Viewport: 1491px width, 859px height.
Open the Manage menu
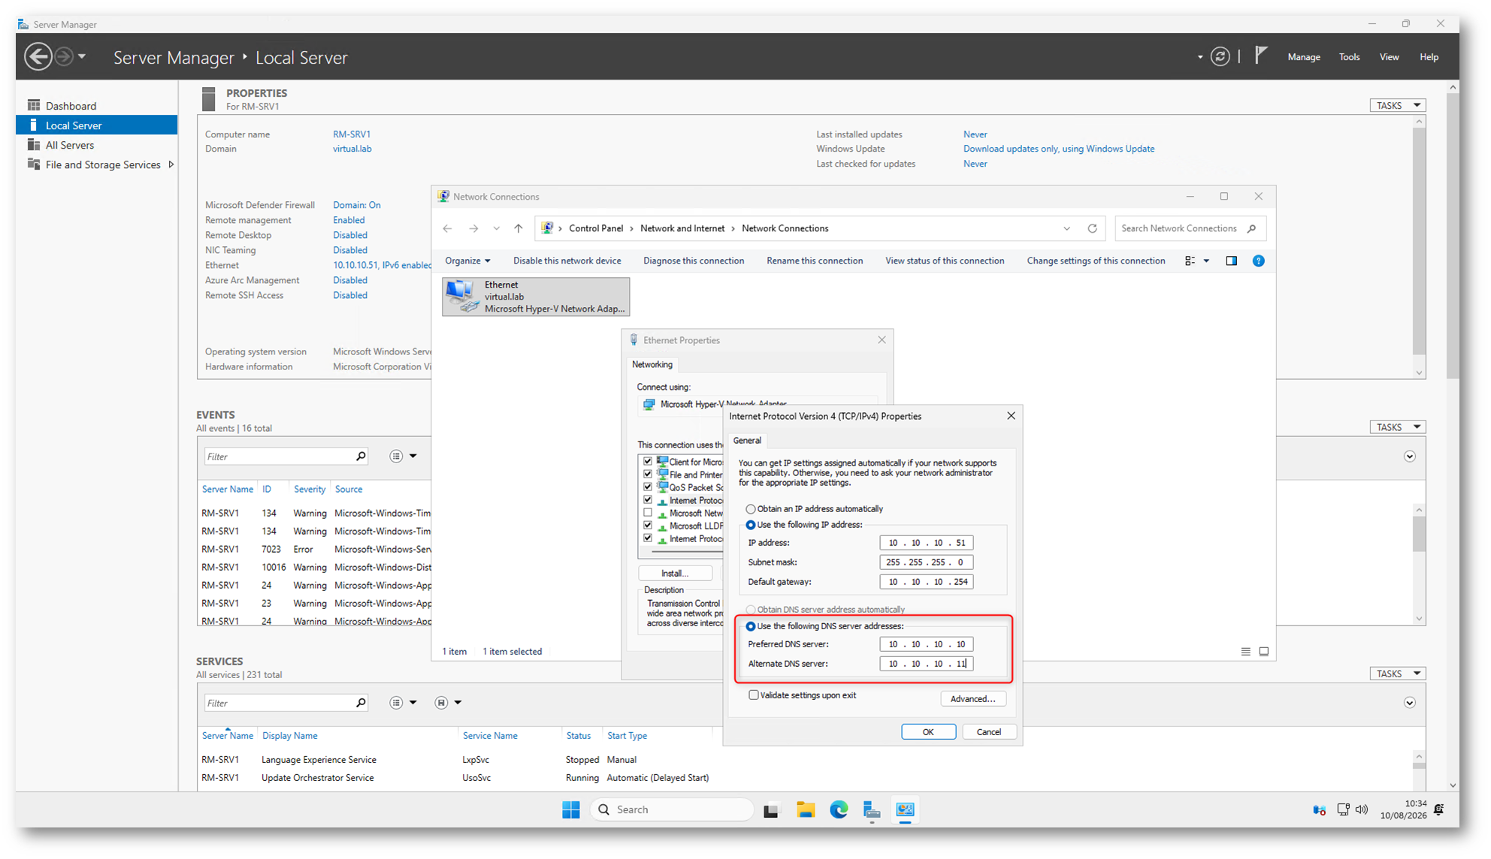coord(1304,57)
